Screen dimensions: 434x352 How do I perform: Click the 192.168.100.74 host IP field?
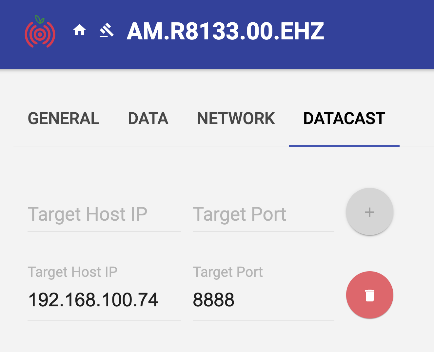104,300
